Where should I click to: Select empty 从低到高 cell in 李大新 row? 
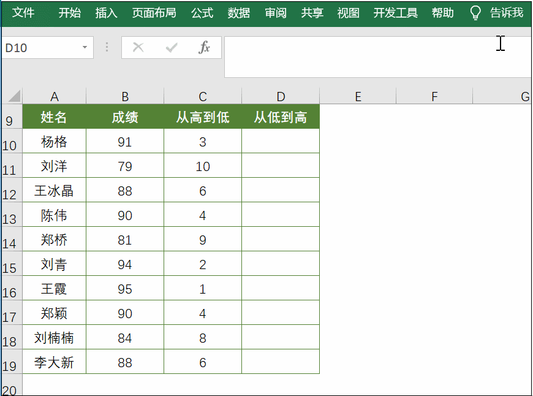click(281, 362)
